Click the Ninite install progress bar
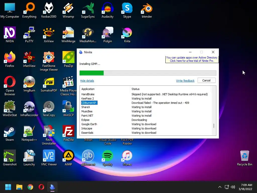 148,73
